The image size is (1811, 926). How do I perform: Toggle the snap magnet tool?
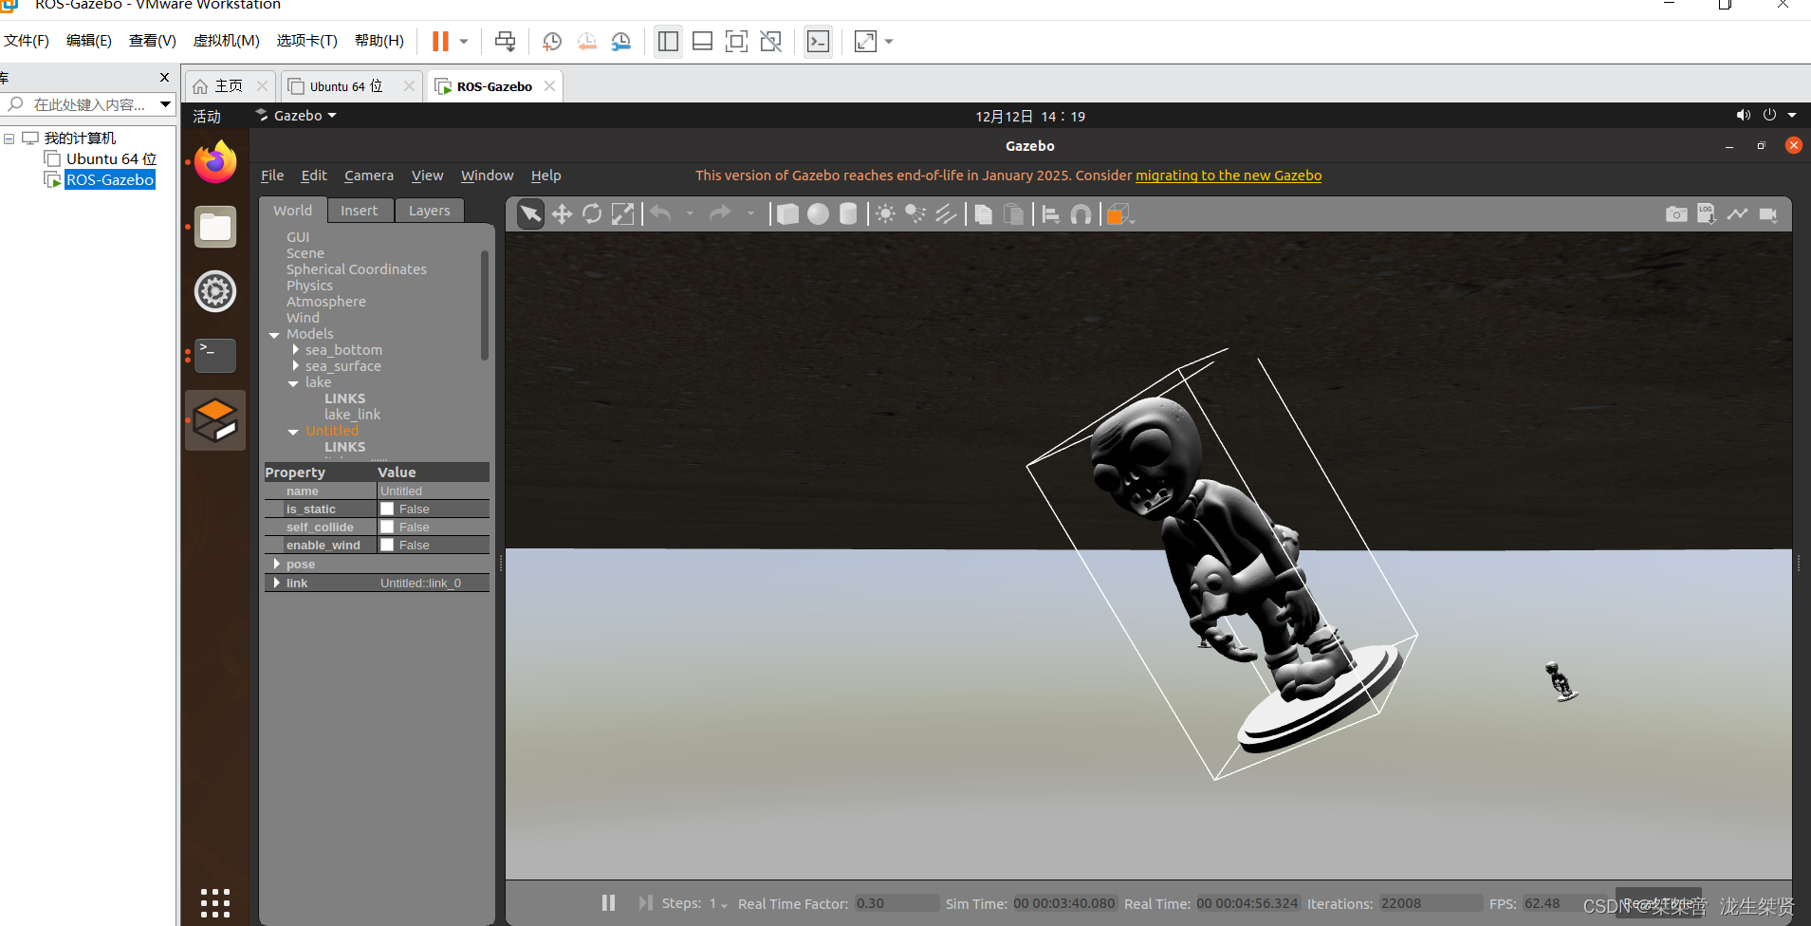click(x=1081, y=214)
